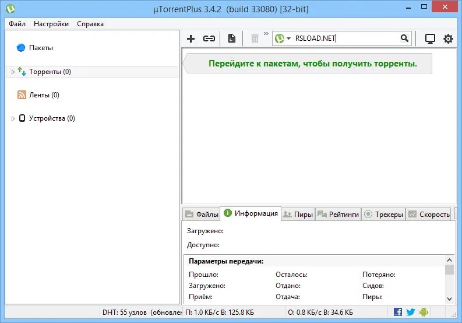Viewport: 462px width, 323px height.
Task: Click the Add Torrent plus icon
Action: click(191, 38)
